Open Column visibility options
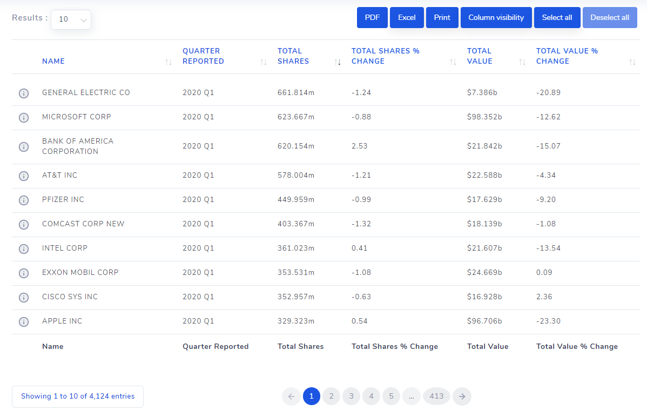 pyautogui.click(x=496, y=18)
